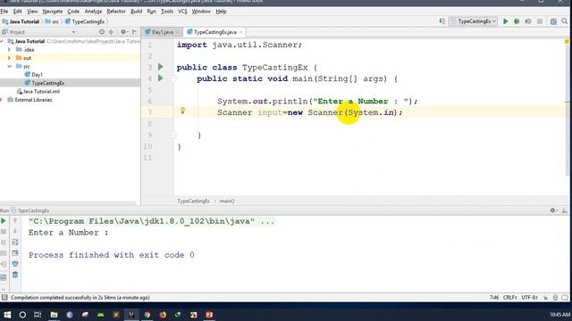The image size is (572, 321).
Task: Click the run gutter arrow on line 3
Action: 161,67
